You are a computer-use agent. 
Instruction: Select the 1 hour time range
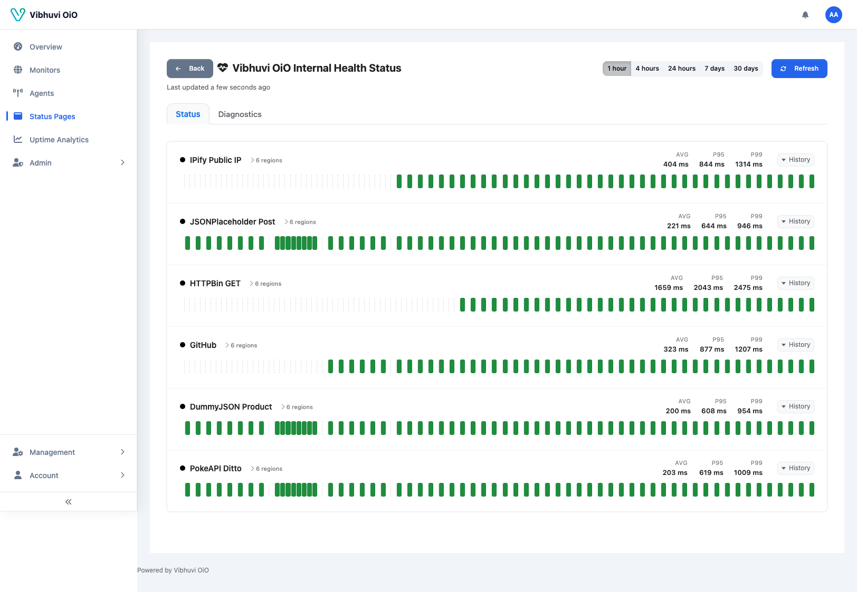point(617,69)
